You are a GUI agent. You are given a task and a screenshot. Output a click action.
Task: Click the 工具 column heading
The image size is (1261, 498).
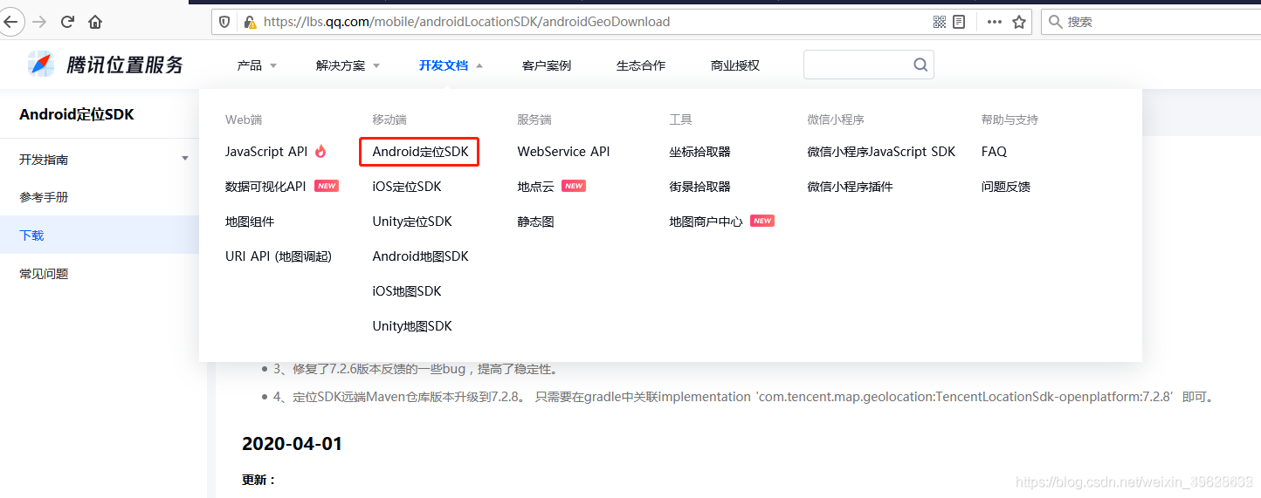pos(681,119)
